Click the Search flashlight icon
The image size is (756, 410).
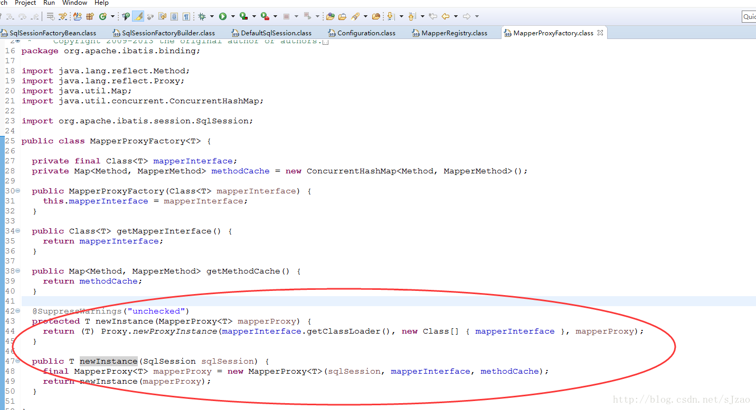pyautogui.click(x=355, y=16)
